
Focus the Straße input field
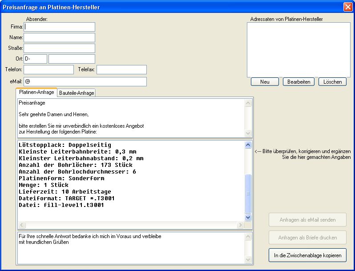click(59, 48)
